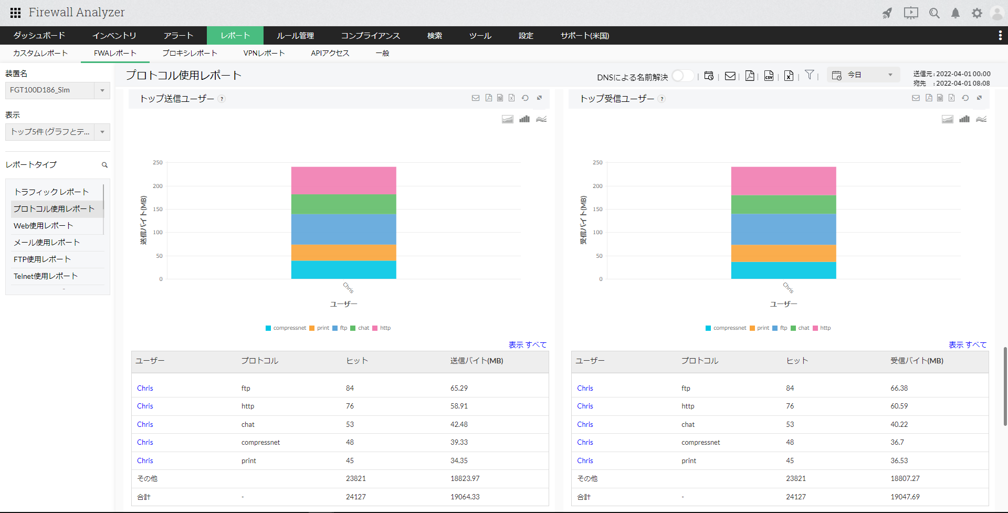Refresh the トップ送信ユーザー widget

pos(525,98)
